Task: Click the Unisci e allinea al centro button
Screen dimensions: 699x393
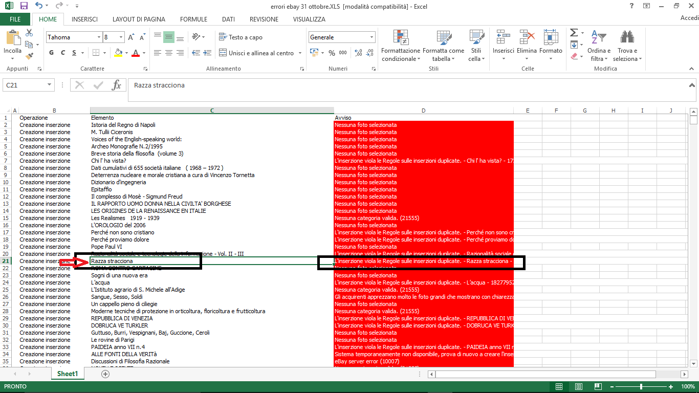Action: click(x=256, y=53)
